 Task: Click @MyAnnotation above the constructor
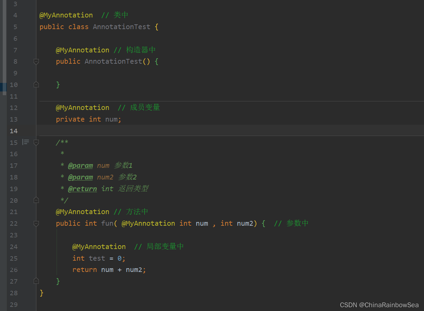tap(83, 50)
